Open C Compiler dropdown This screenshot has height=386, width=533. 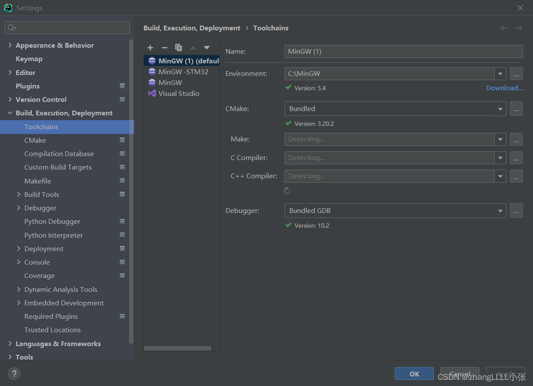click(500, 158)
